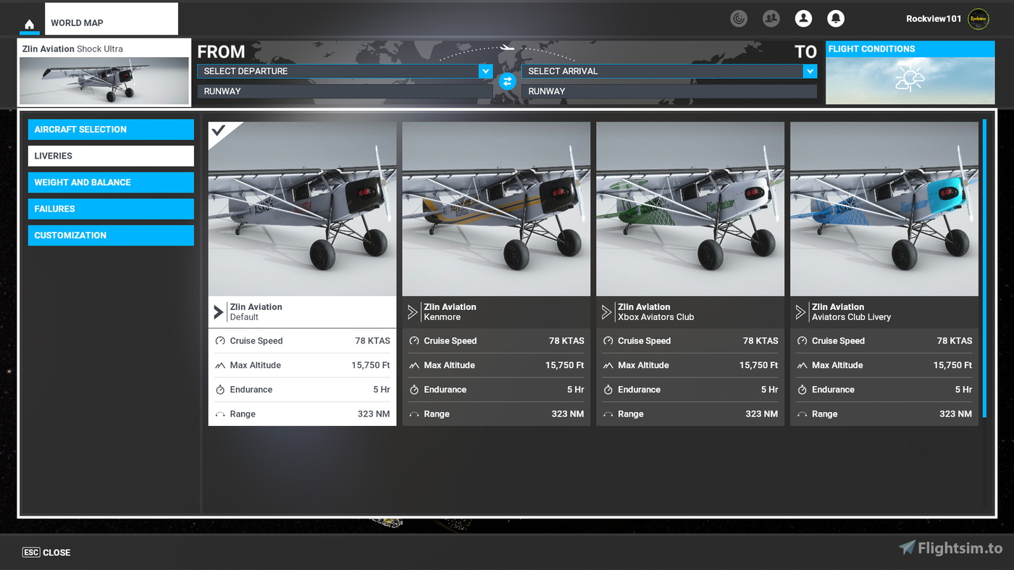Expand the Kenmore livery details chevron
The height and width of the screenshot is (570, 1014).
(x=411, y=311)
